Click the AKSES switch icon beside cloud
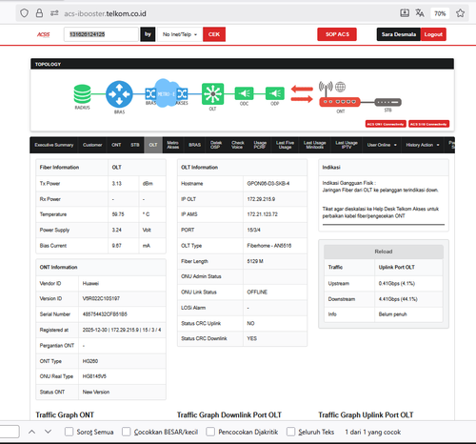 tap(182, 94)
